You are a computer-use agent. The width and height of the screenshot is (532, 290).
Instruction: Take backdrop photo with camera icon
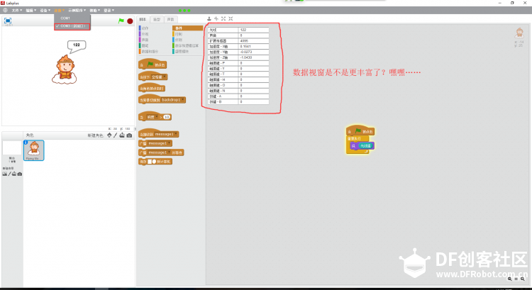point(20,174)
